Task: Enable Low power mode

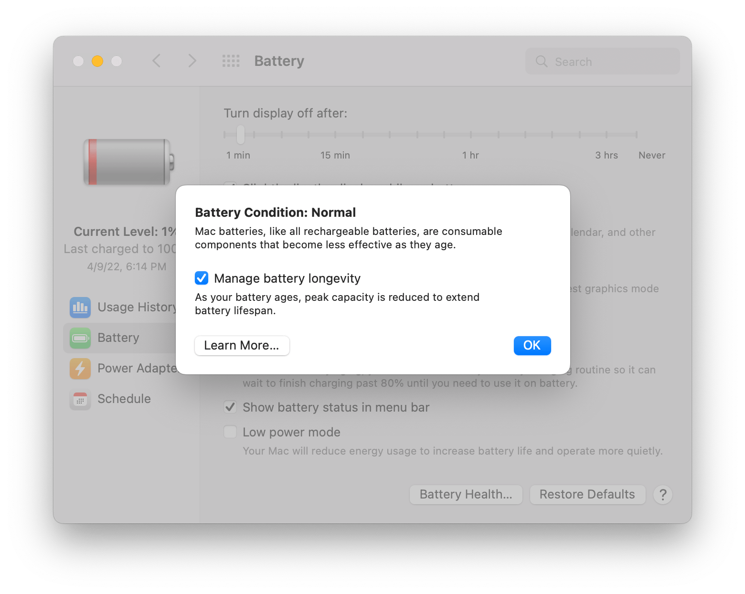Action: coord(230,432)
